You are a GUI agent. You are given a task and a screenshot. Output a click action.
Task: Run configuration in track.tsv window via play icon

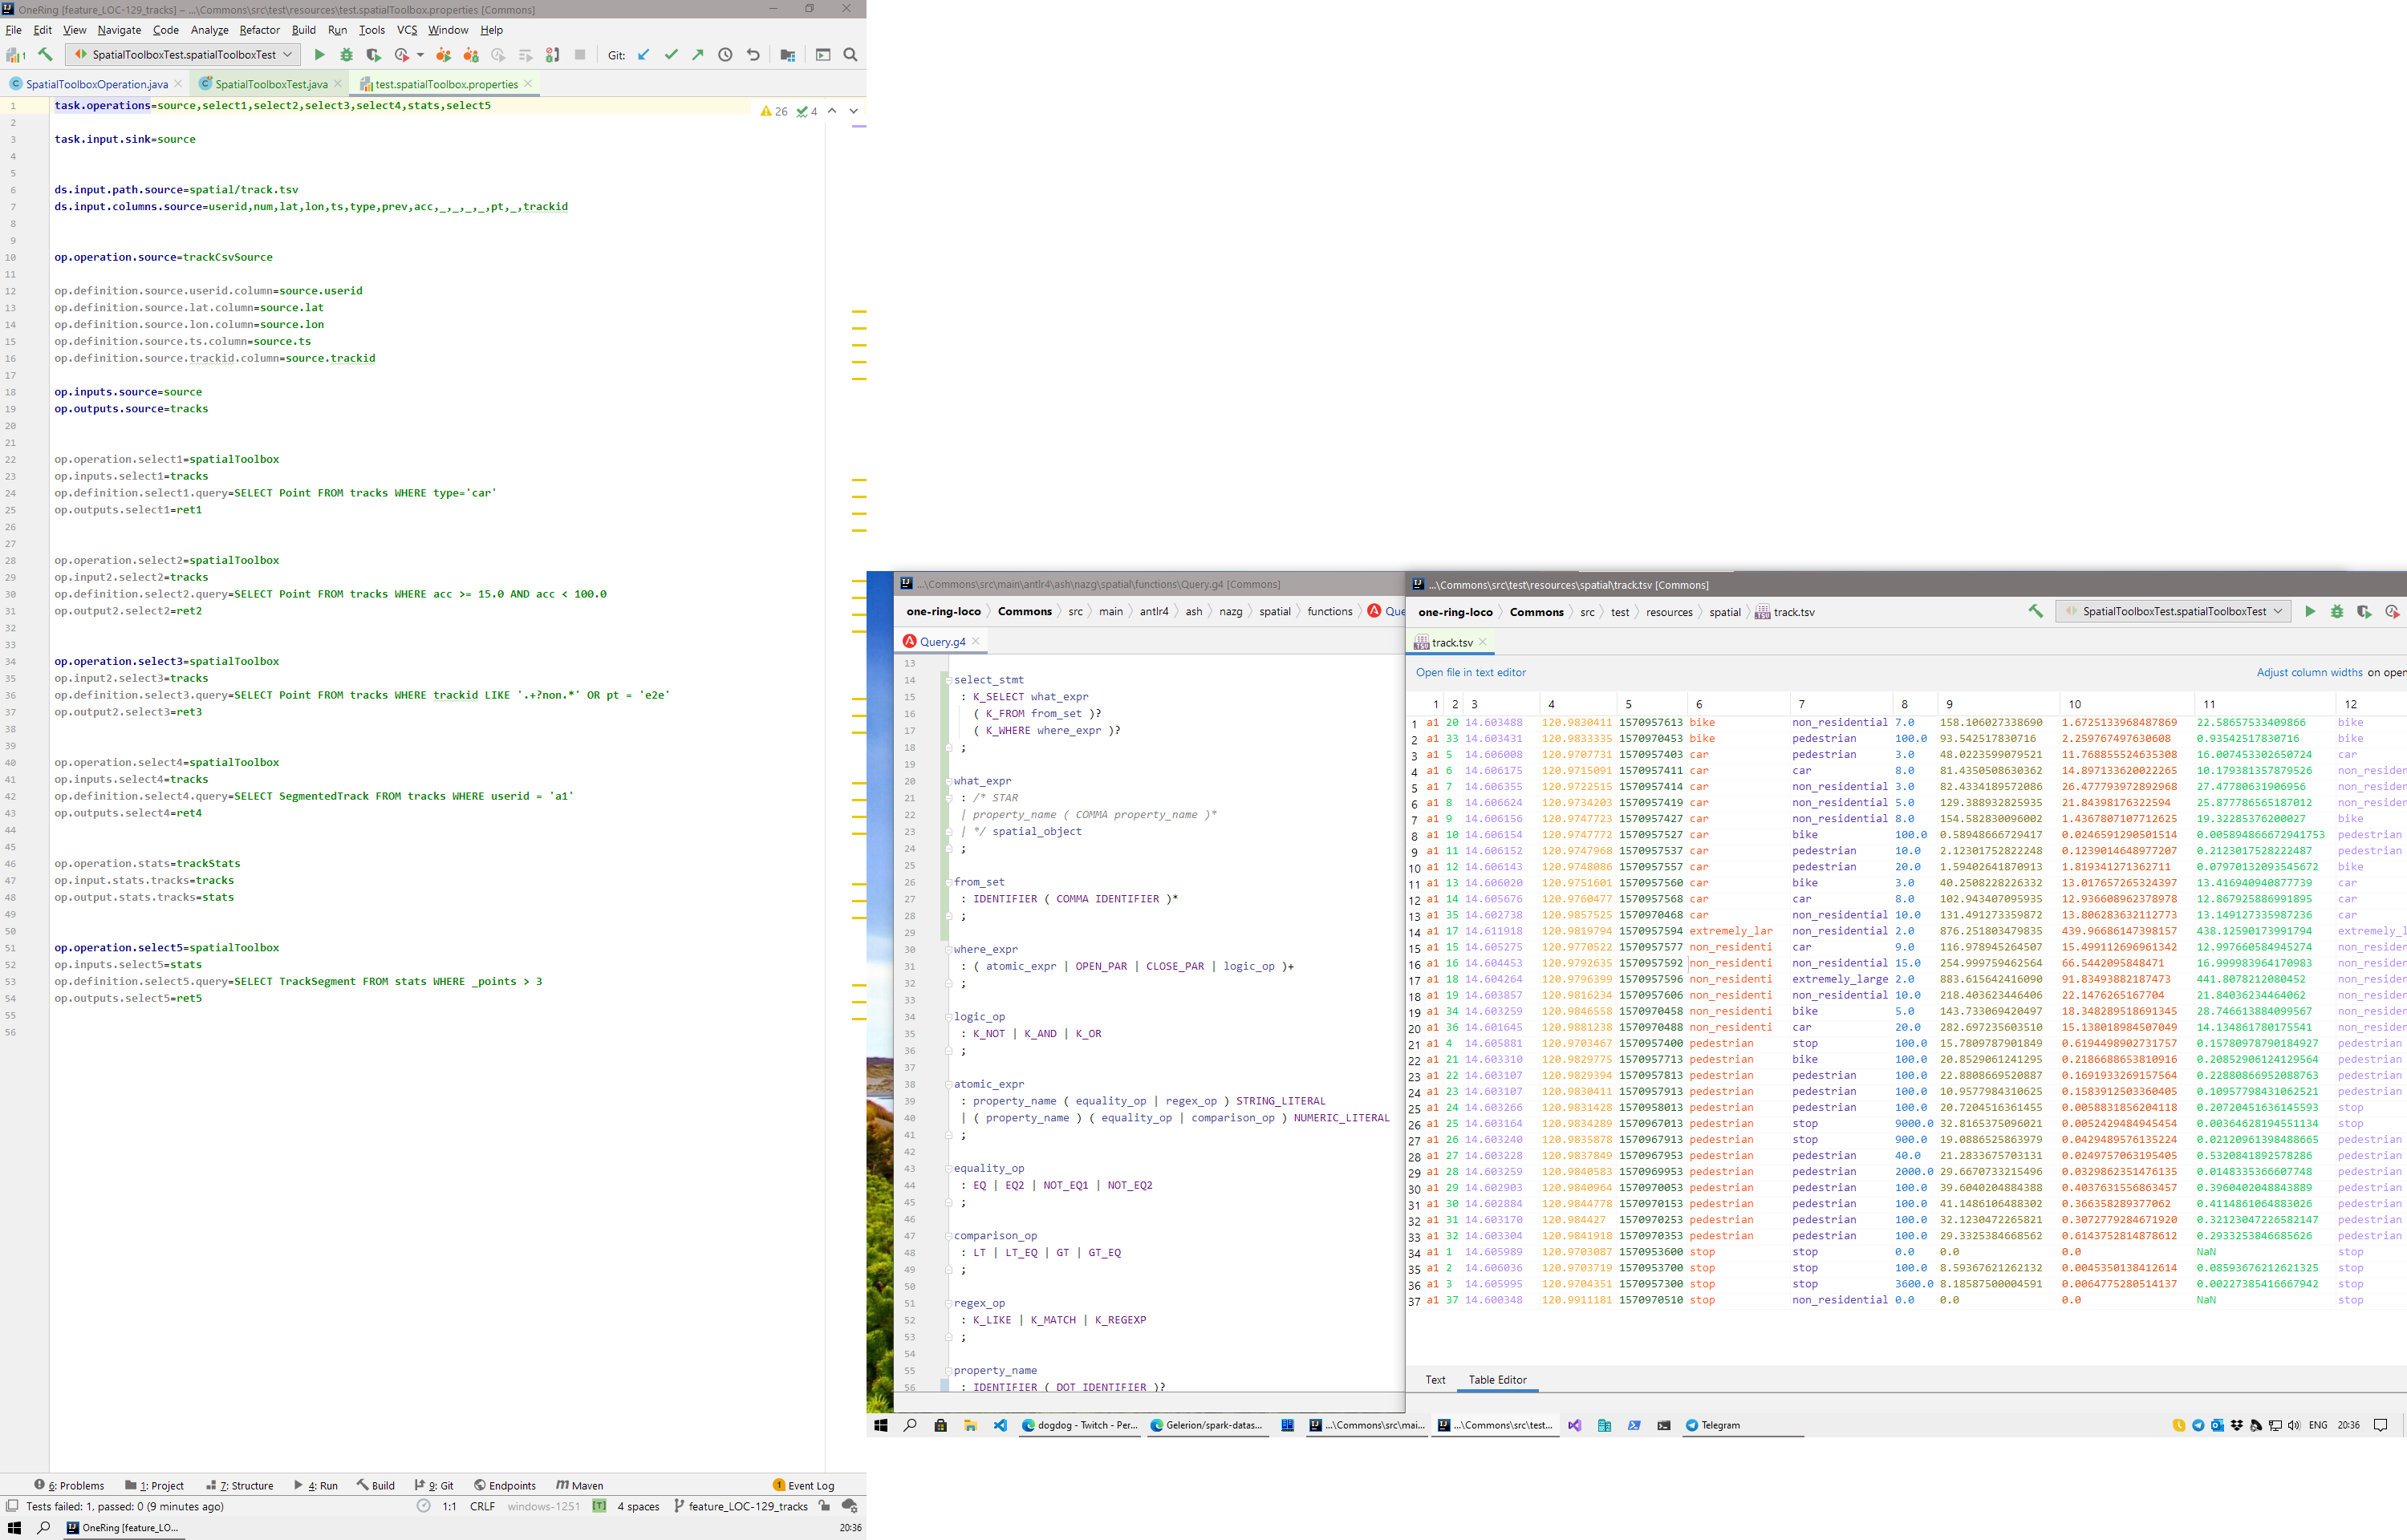click(2310, 611)
